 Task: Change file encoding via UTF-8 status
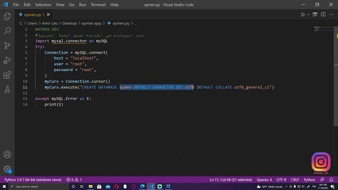click(281, 179)
